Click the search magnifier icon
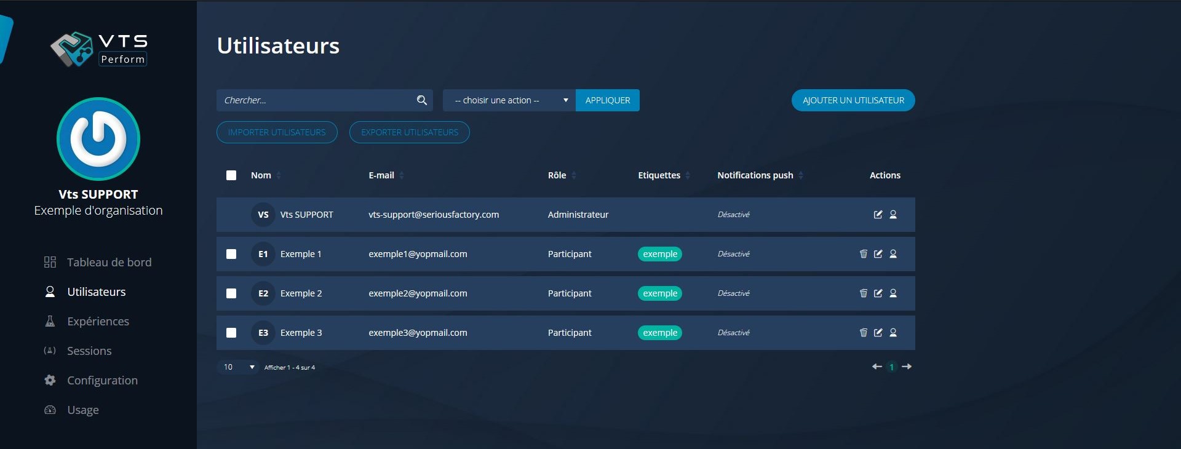Viewport: 1181px width, 449px height. 422,100
